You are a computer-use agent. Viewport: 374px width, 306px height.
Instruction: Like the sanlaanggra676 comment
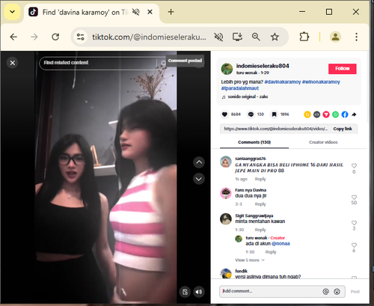354,166
